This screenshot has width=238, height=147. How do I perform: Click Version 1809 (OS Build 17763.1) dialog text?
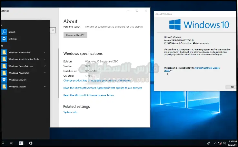pyautogui.click(x=179, y=40)
